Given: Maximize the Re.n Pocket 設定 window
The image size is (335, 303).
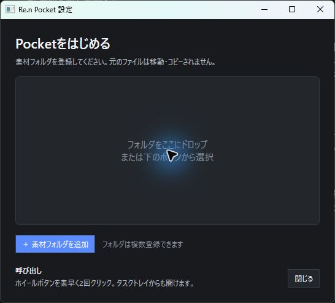Looking at the screenshot, I should (x=292, y=9).
